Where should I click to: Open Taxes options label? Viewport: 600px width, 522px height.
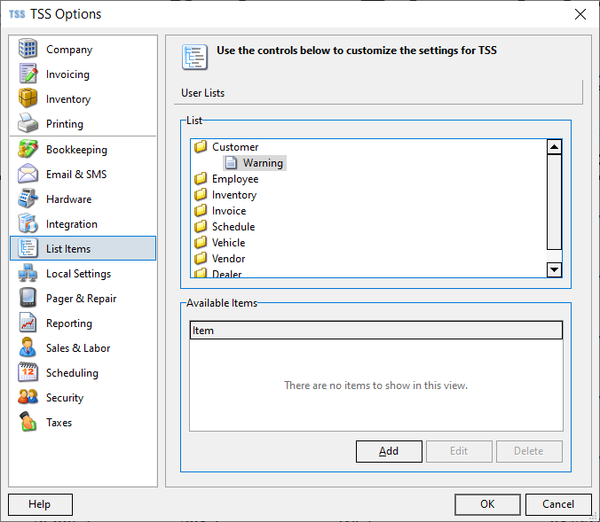pos(59,423)
